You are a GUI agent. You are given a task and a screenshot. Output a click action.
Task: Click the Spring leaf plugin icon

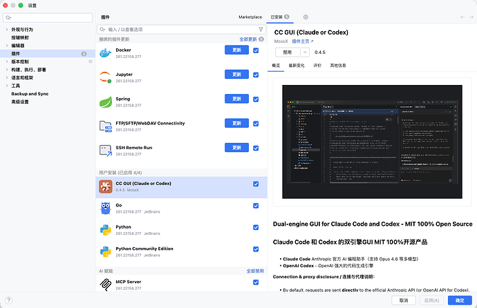pyautogui.click(x=106, y=102)
